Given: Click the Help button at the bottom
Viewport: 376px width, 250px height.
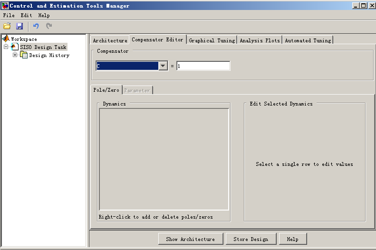Looking at the screenshot, I should 293,239.
